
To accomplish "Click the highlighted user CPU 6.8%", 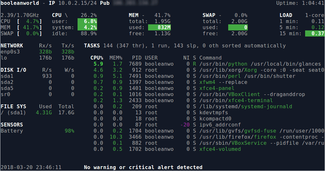I will (x=87, y=21).
